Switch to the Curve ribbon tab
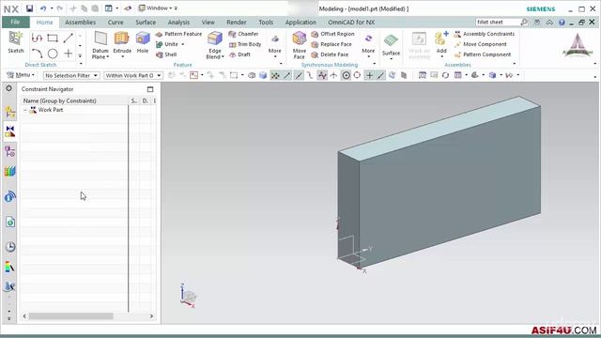This screenshot has width=601, height=338. [116, 23]
